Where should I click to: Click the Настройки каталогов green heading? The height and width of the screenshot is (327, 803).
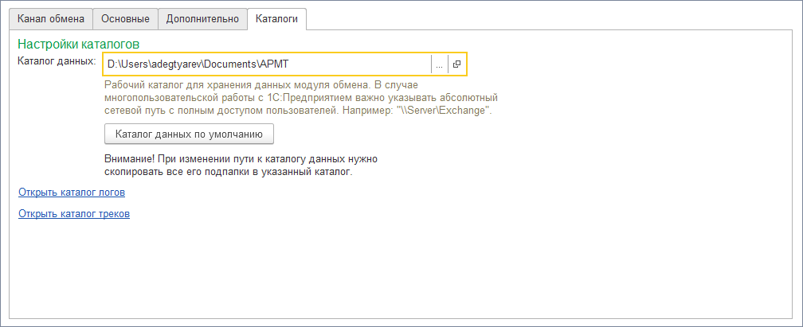pyautogui.click(x=79, y=45)
